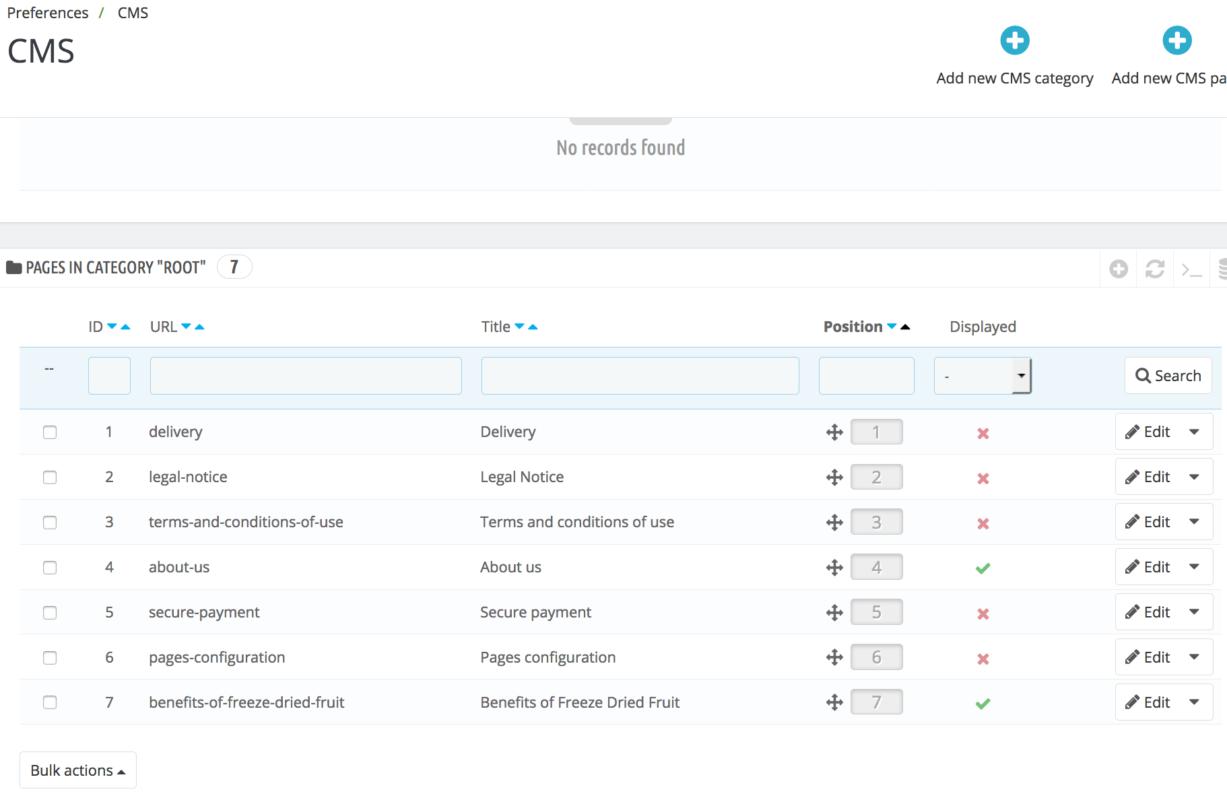Click the refresh list icon in pages panel
This screenshot has width=1227, height=800.
click(x=1155, y=269)
